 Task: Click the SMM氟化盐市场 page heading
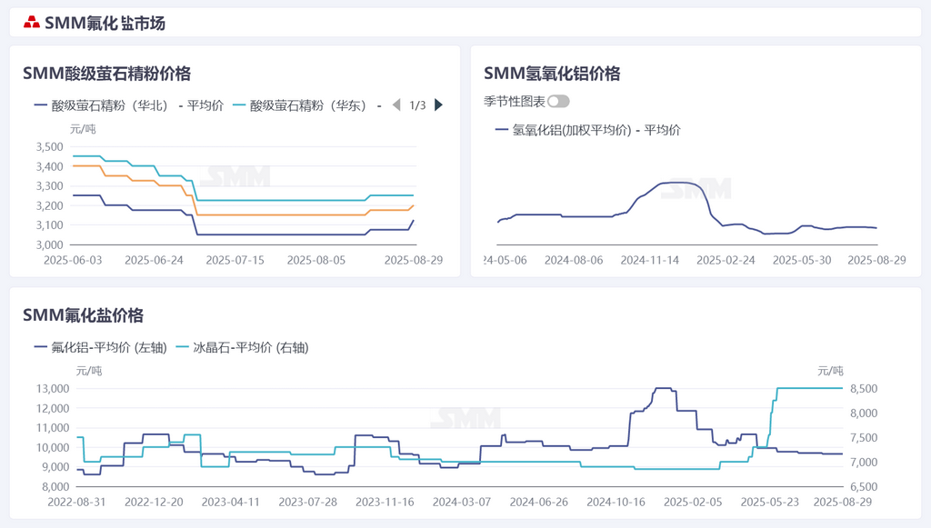click(x=105, y=23)
